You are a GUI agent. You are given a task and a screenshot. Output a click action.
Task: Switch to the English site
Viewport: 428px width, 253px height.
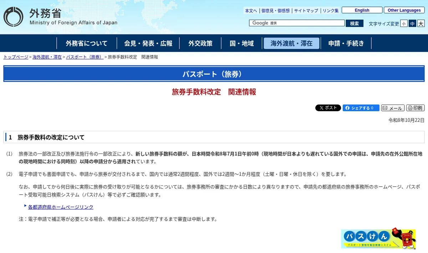[x=362, y=10]
